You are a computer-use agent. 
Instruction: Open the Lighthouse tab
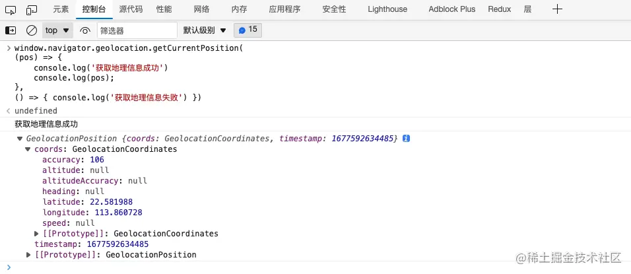387,9
